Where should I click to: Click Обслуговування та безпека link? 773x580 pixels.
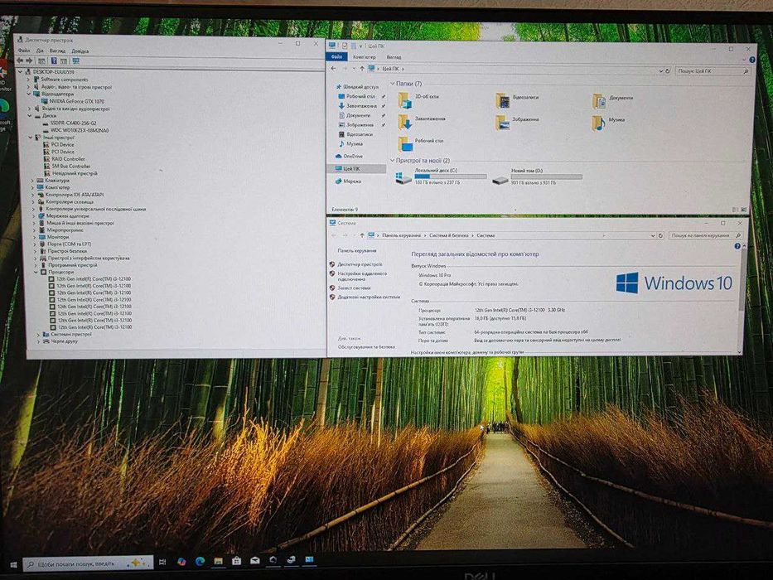[366, 347]
